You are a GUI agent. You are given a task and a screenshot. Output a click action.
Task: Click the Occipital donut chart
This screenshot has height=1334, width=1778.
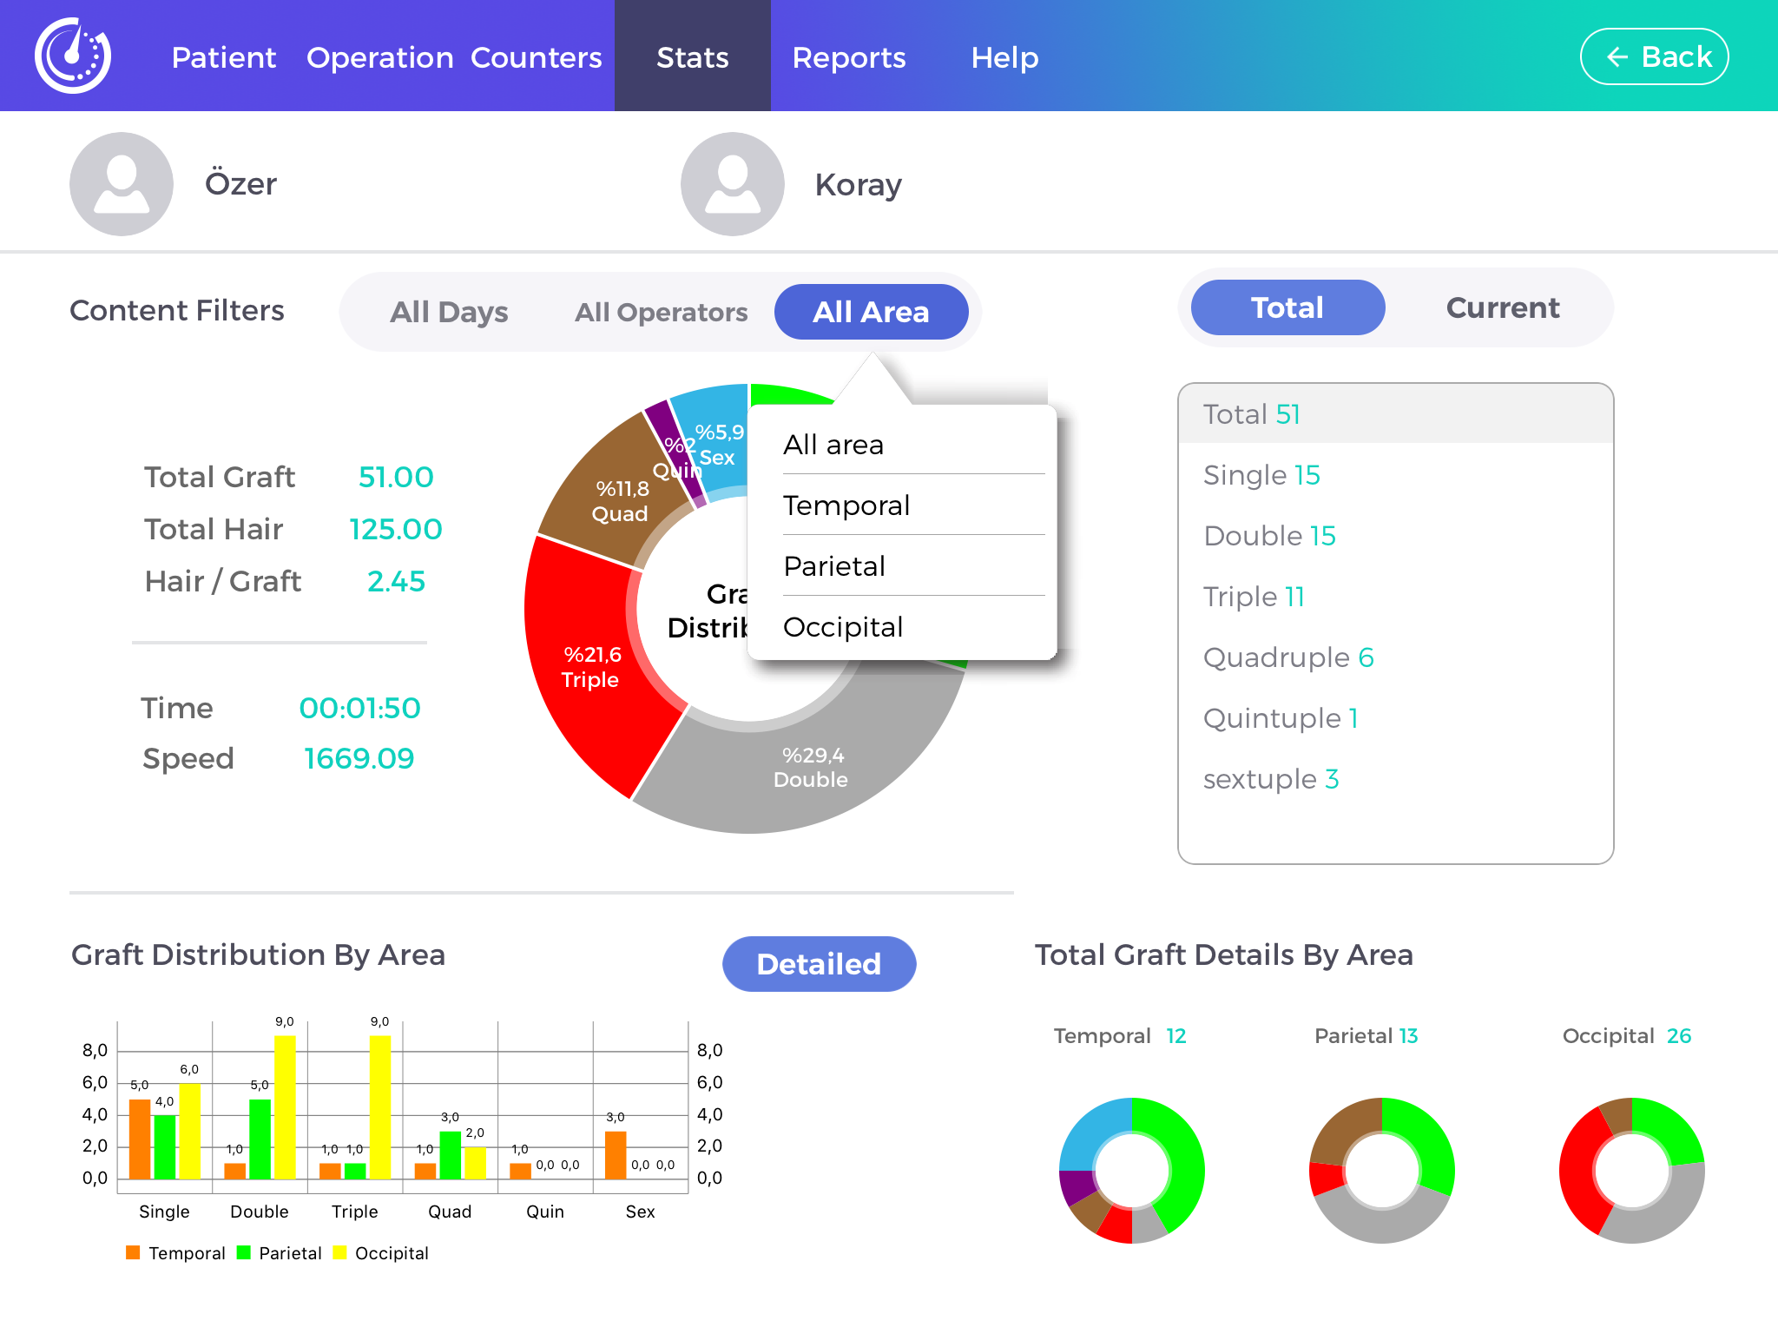tap(1631, 1170)
